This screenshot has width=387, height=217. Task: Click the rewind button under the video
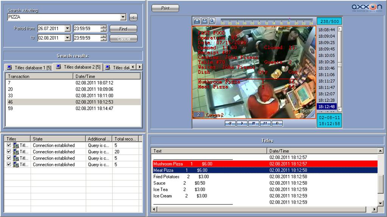click(230, 123)
